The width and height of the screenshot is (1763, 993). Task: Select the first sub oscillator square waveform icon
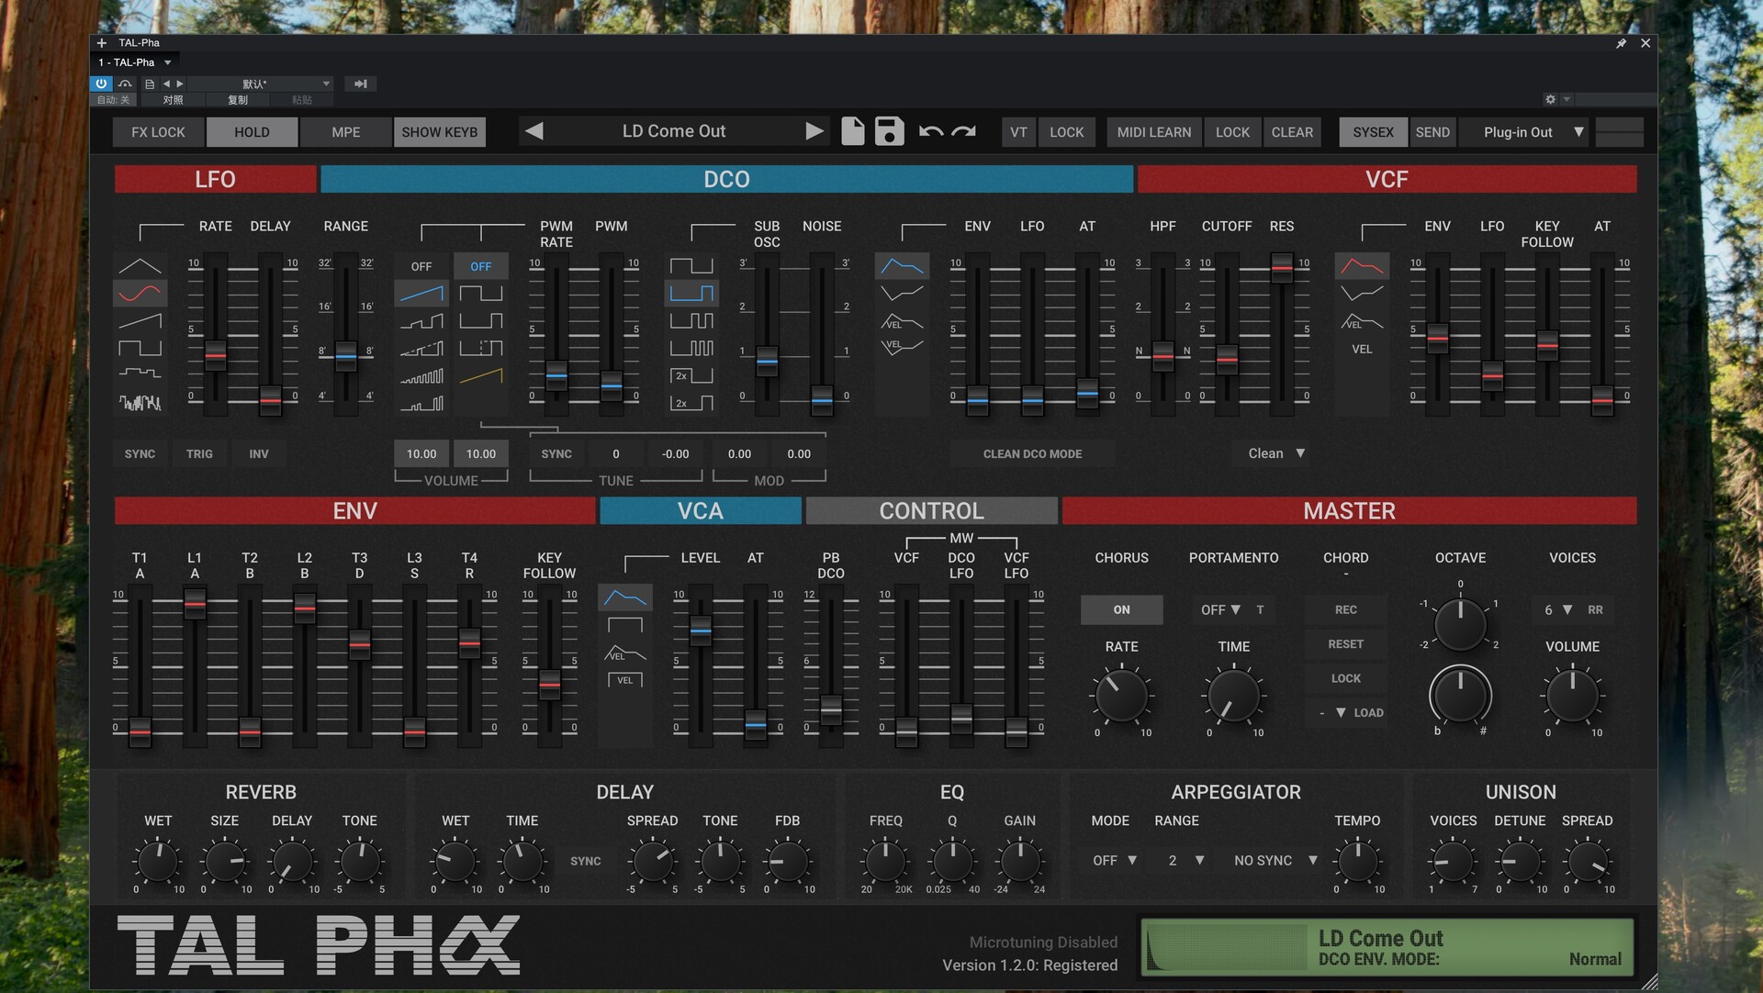click(x=691, y=266)
